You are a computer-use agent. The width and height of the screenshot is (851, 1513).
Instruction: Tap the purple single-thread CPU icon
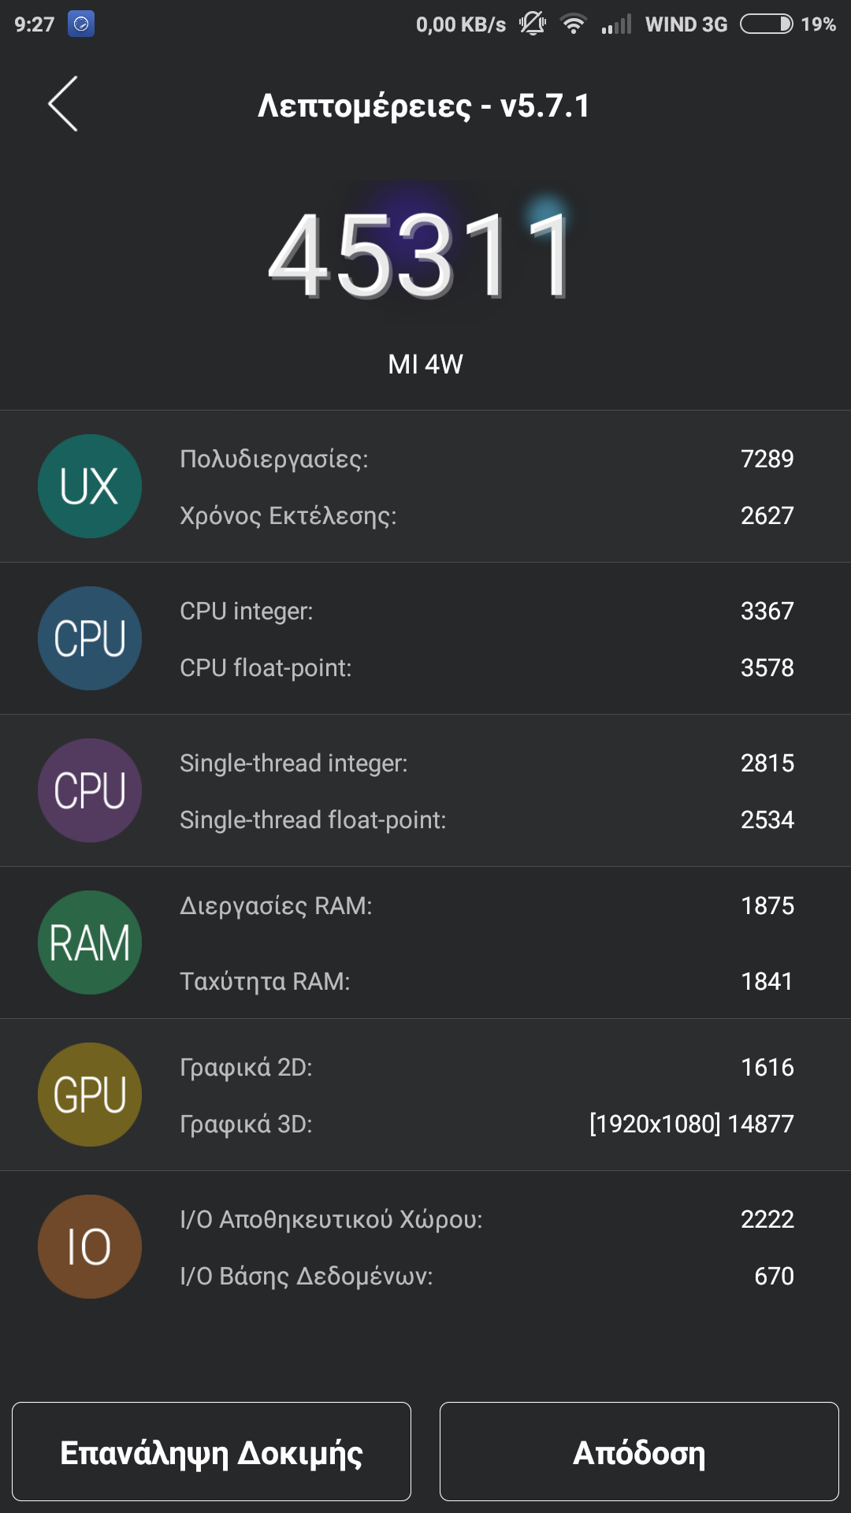click(90, 790)
